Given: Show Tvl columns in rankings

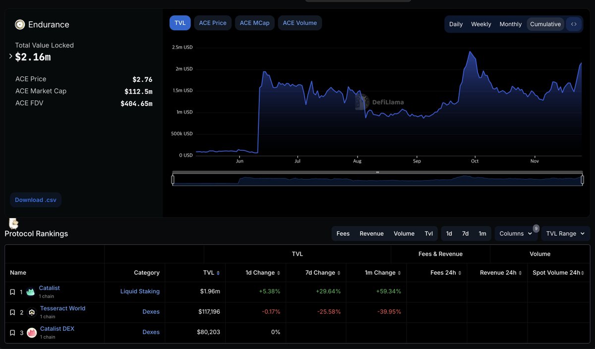Looking at the screenshot, I should click(x=429, y=233).
